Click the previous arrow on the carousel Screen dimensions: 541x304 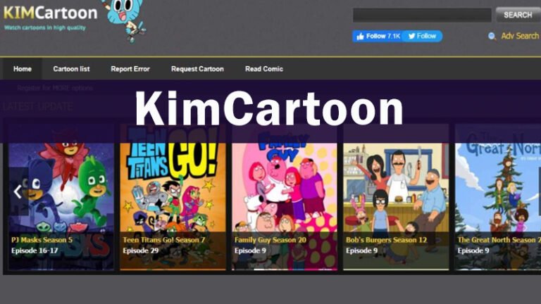(18, 191)
